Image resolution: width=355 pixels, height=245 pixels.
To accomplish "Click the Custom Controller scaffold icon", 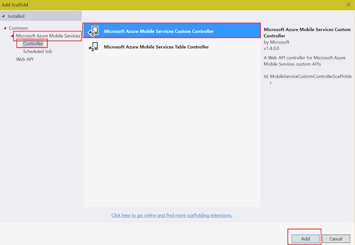I will click(93, 31).
